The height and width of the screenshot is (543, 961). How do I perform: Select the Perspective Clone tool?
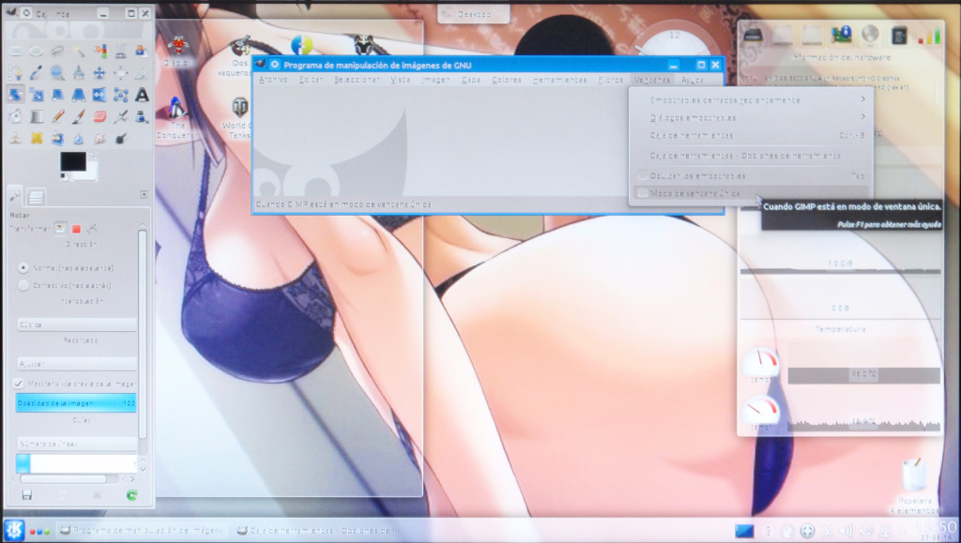pos(57,139)
